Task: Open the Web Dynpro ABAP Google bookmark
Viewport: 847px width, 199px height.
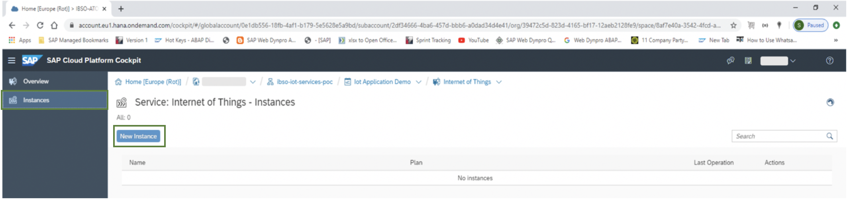Action: (592, 40)
